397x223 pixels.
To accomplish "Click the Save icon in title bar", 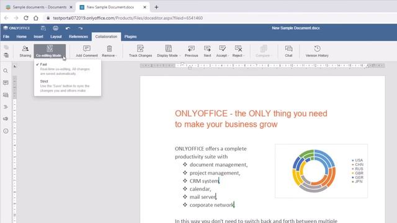I will point(43,28).
